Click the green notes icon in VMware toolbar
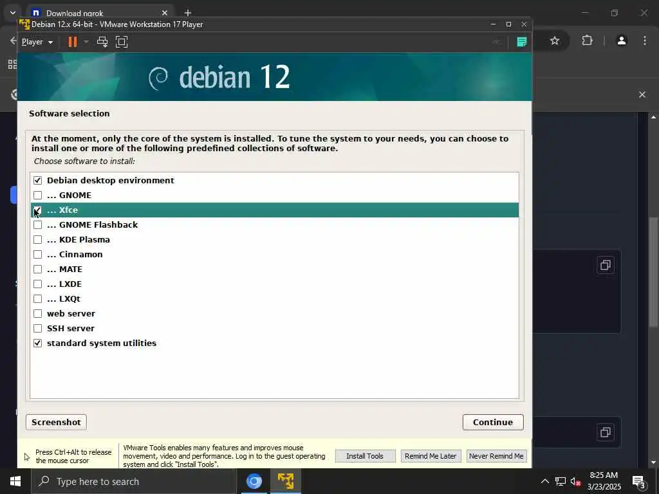Image resolution: width=659 pixels, height=494 pixels. 521,42
